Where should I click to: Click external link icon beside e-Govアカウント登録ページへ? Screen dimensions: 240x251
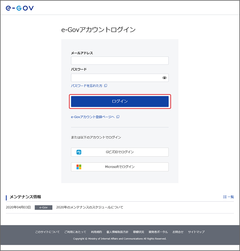point(118,117)
